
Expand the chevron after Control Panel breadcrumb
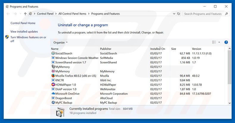click(56, 14)
